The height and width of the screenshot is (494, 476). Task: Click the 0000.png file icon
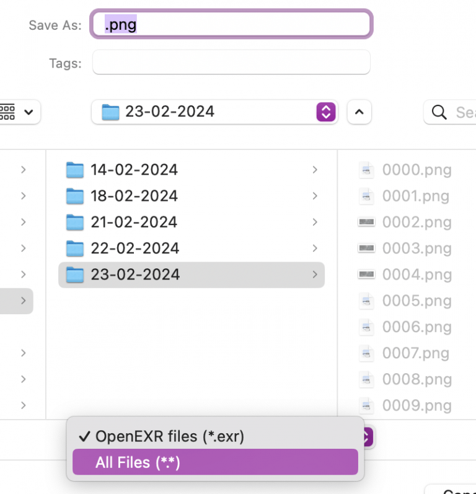(366, 170)
